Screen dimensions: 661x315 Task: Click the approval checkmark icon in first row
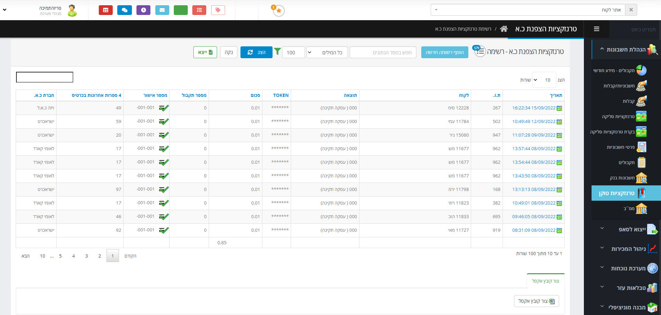point(164,108)
